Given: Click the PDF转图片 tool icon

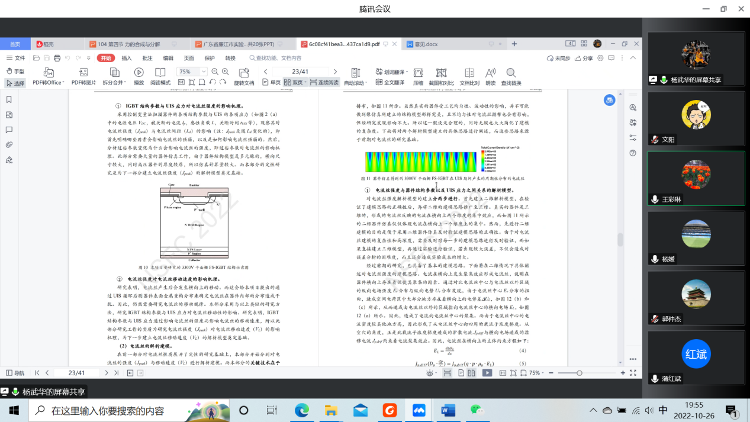Looking at the screenshot, I should 83,72.
